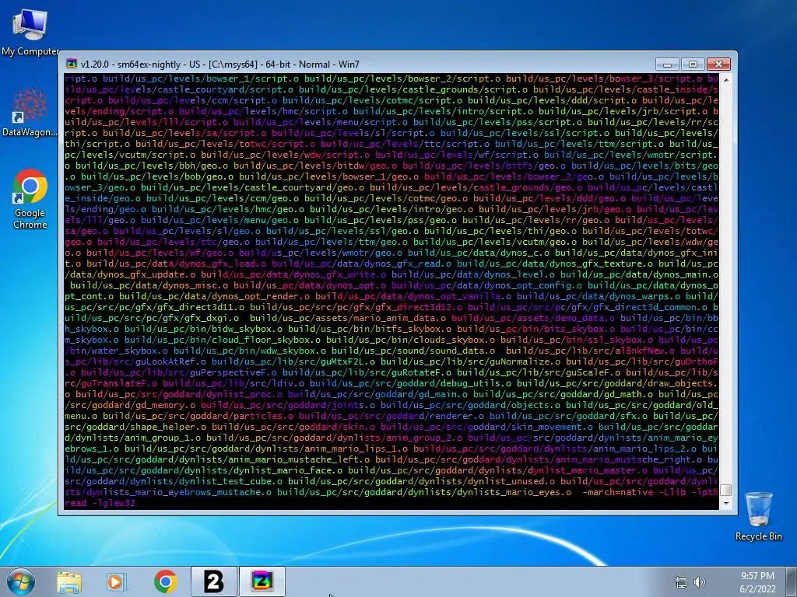Click '-march=native' text in terminal output
Image resolution: width=797 pixels, height=597 pixels.
pyautogui.click(x=617, y=492)
